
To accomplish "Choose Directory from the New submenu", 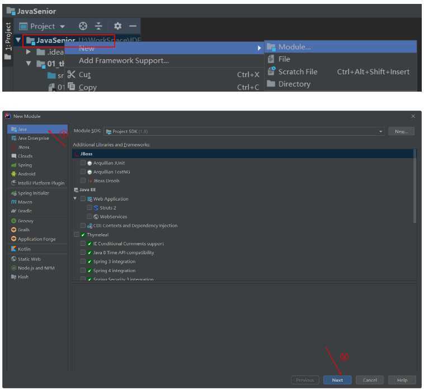I will point(341,84).
